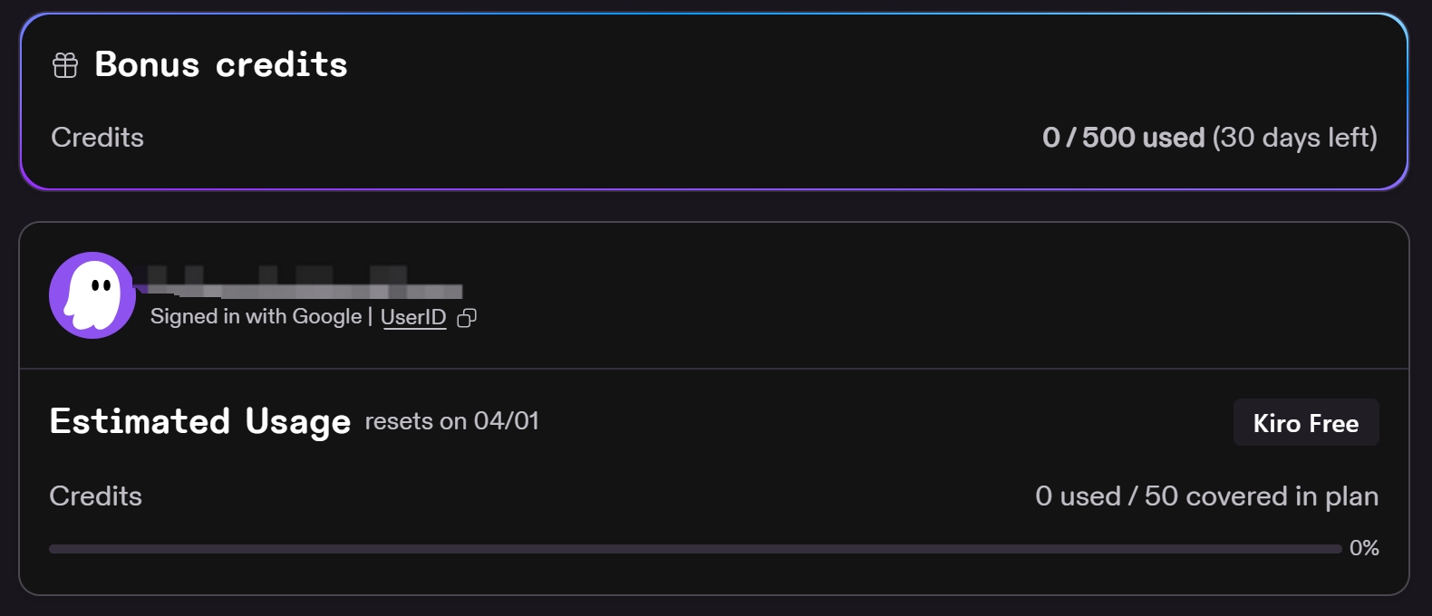Click the 0% usage percentage label

pos(1364,548)
